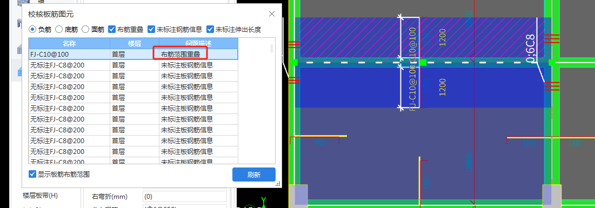This screenshot has width=595, height=208.
Task: Select 楼层板带(H) in the left panel
Action: coord(40,196)
